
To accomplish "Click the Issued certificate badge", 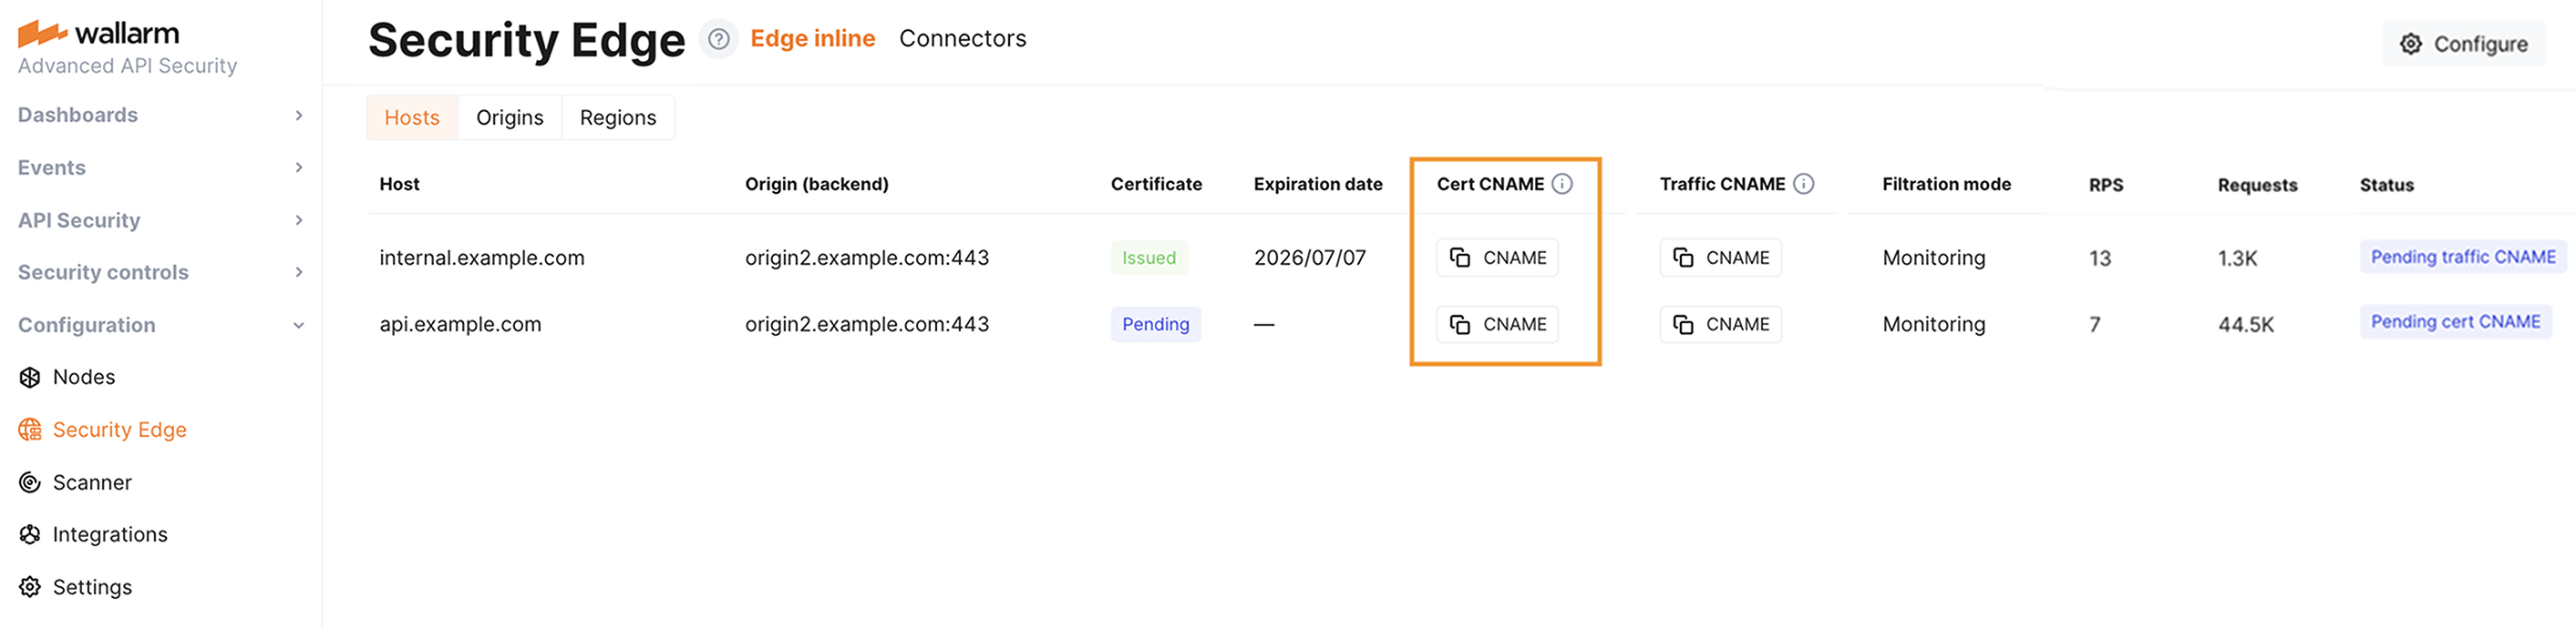I will coord(1149,258).
